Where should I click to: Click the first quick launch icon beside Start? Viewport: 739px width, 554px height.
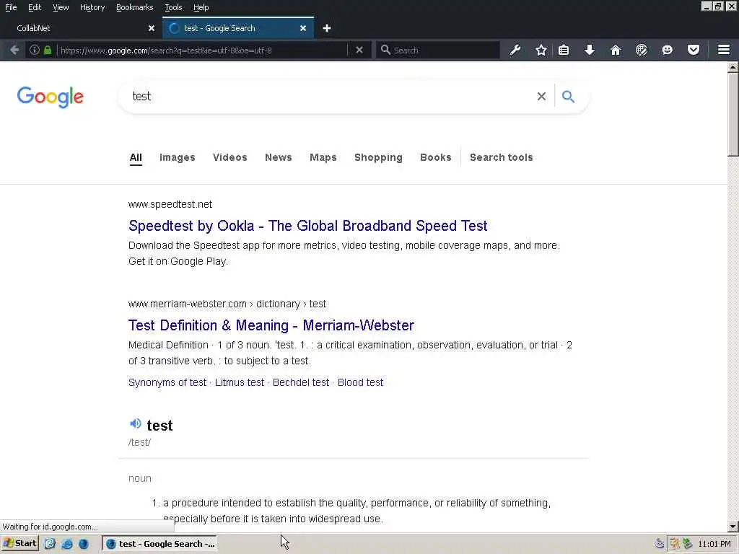click(50, 544)
